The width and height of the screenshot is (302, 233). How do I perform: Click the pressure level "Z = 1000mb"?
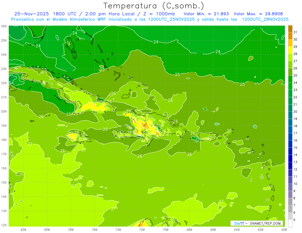[x=159, y=14]
